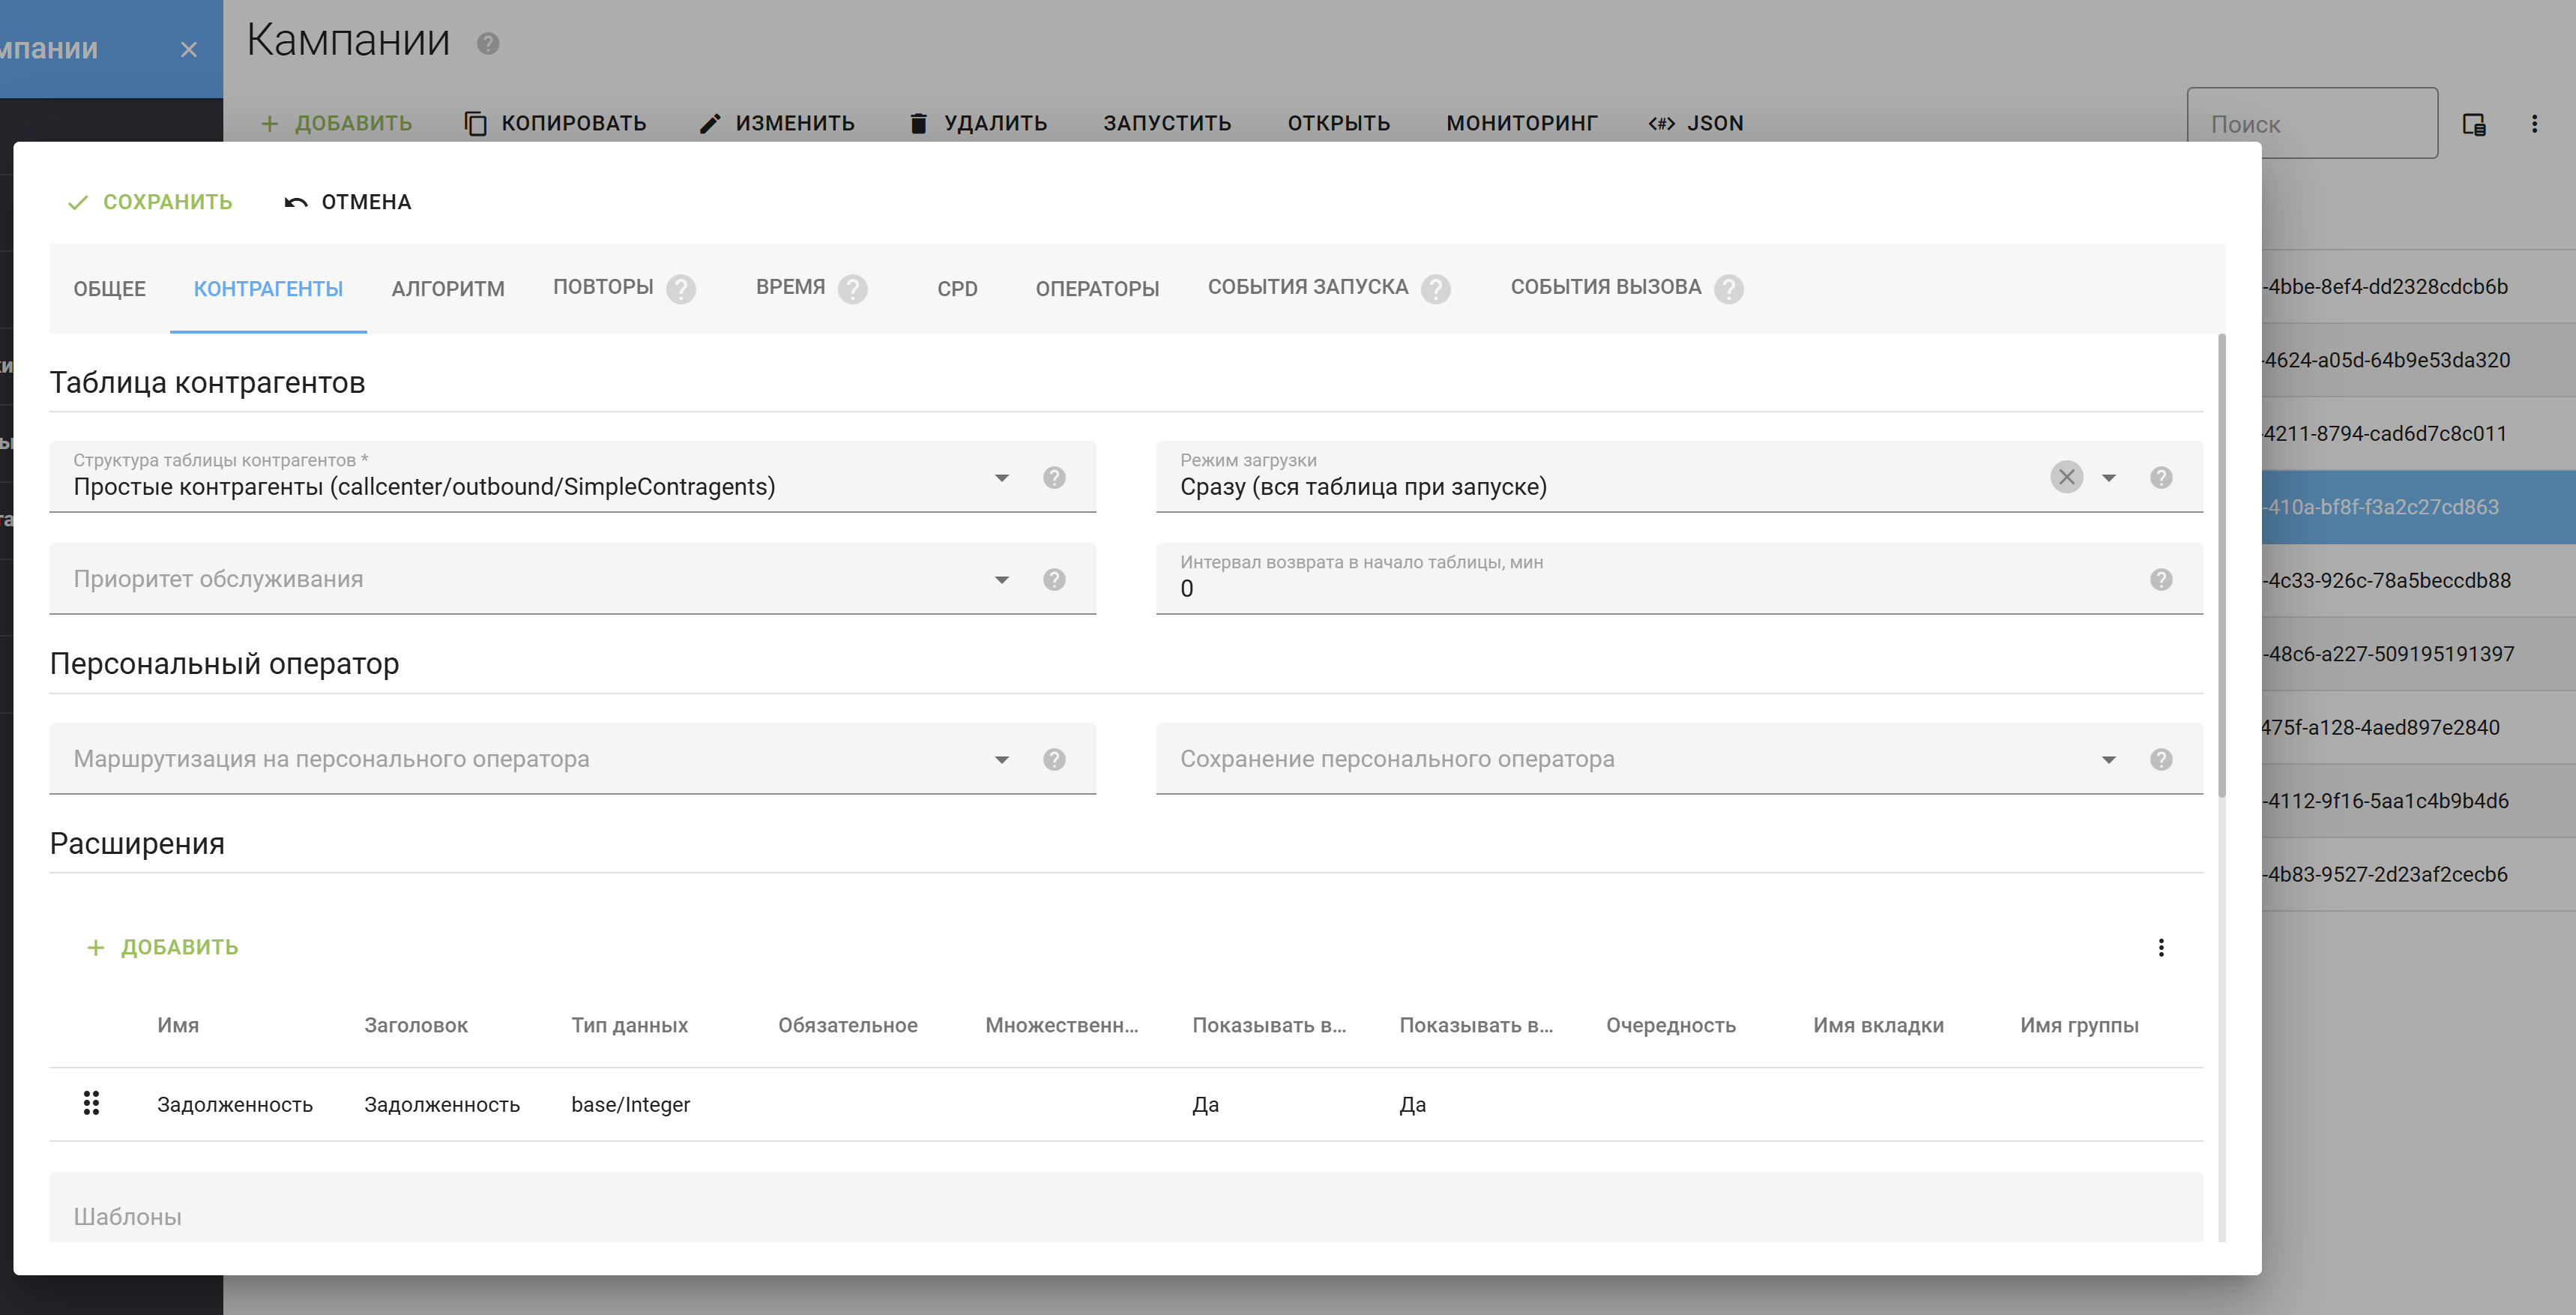2576x1315 pixels.
Task: Expand Структура таблицы контрагентов dropdown
Action: tap(1001, 478)
